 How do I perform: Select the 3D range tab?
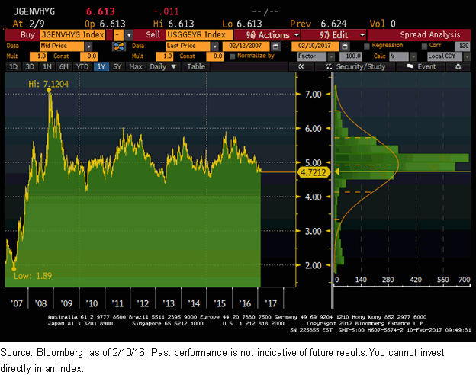[30, 67]
